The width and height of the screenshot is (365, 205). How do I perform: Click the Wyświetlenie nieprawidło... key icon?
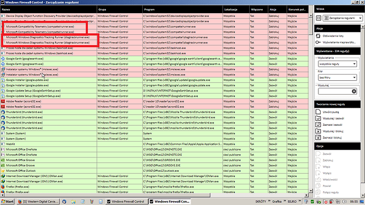pos(318,42)
